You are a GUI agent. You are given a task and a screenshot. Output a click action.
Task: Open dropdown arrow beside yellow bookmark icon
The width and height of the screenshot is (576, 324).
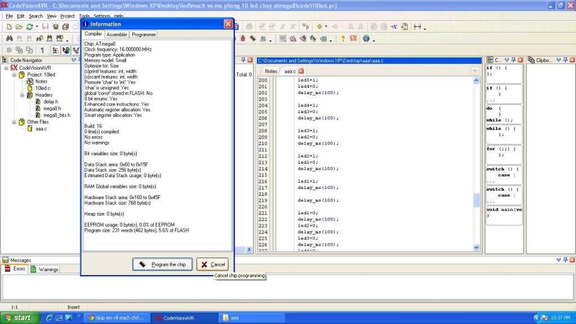click(x=326, y=26)
